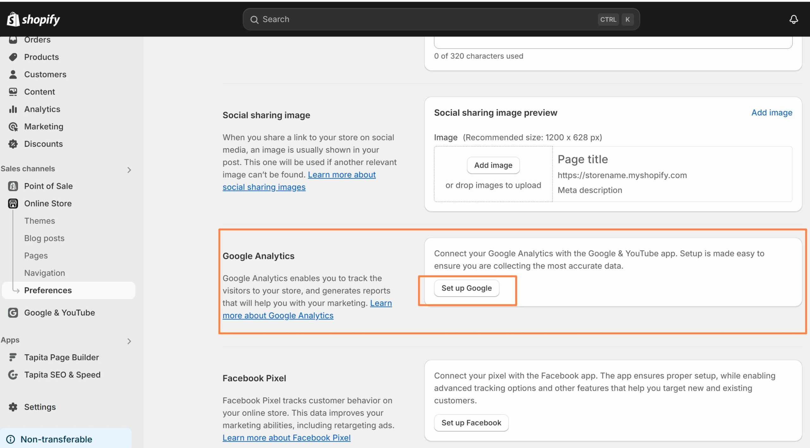Screen dimensions: 810x448
Task: Open the Online Store tree item
Action: [47, 203]
